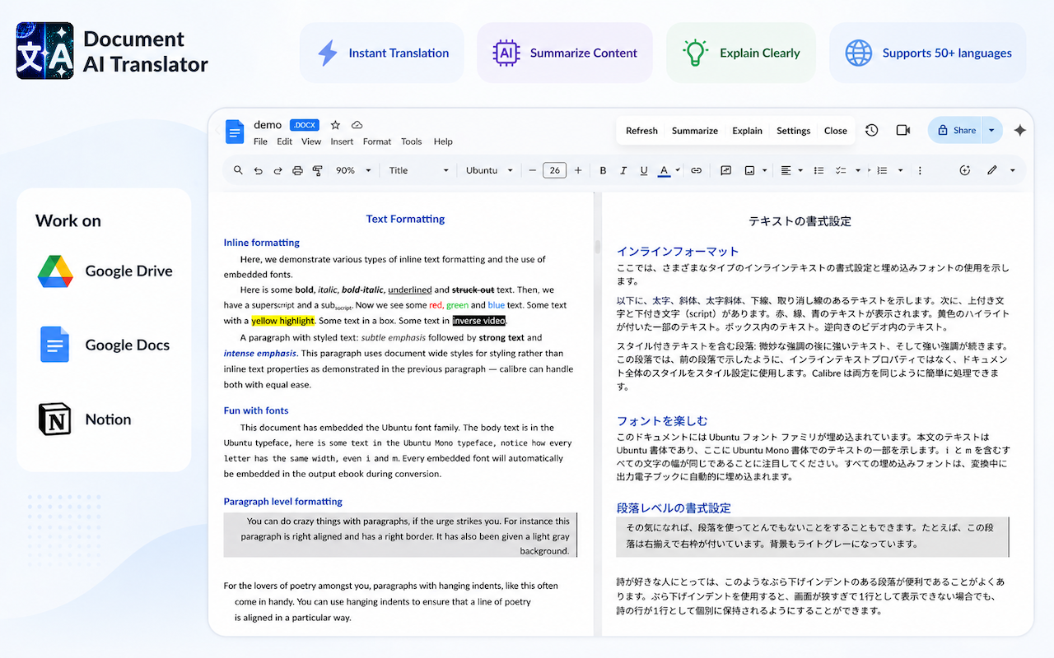Apply a bulleted list
The image size is (1054, 658).
click(818, 170)
